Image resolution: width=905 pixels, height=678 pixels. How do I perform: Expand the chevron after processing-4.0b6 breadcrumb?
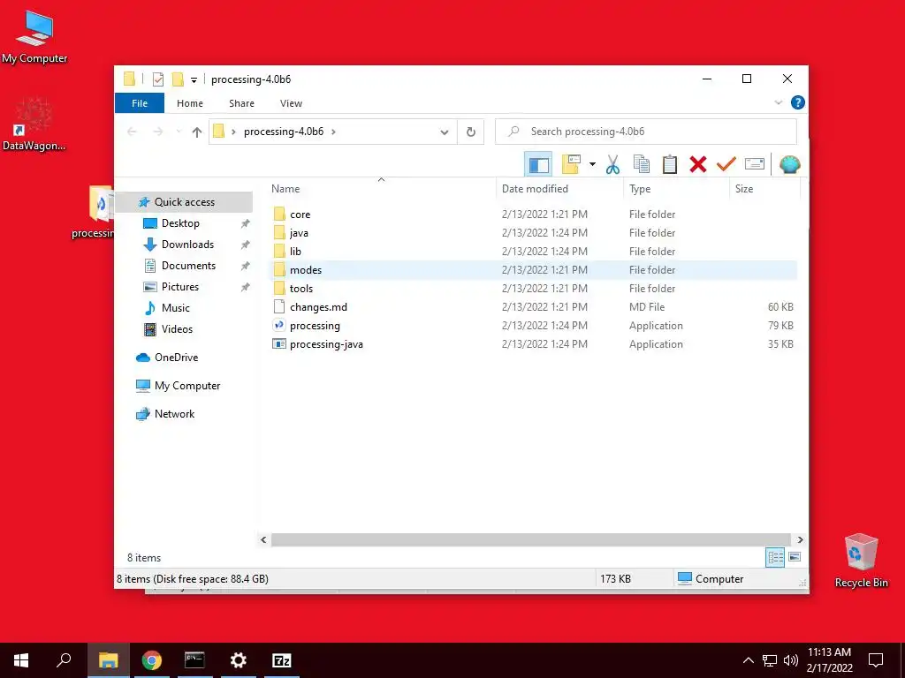pos(333,132)
